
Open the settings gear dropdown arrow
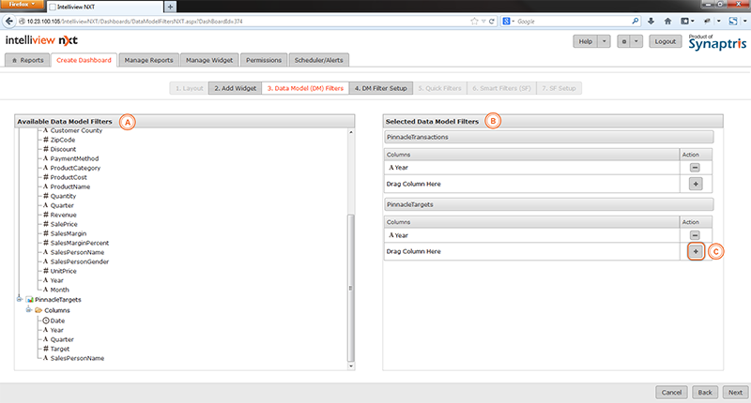point(637,41)
